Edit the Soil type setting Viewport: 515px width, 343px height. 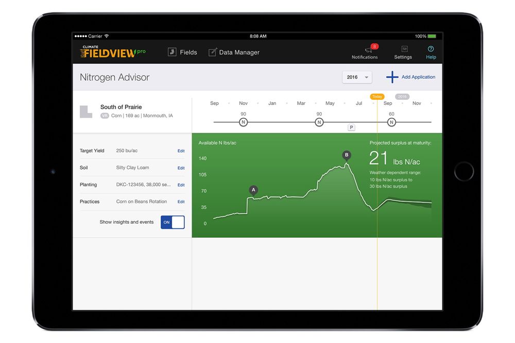(181, 168)
